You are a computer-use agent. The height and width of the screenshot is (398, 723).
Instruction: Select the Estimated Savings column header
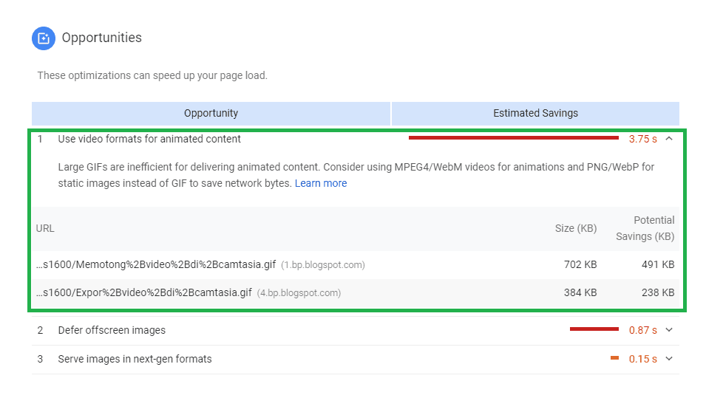point(535,113)
